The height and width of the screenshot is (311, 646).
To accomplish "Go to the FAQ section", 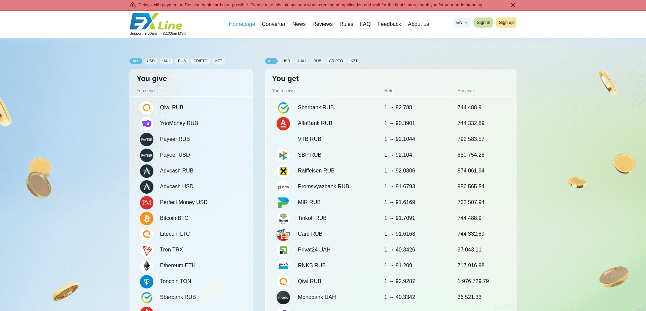I will [x=365, y=24].
